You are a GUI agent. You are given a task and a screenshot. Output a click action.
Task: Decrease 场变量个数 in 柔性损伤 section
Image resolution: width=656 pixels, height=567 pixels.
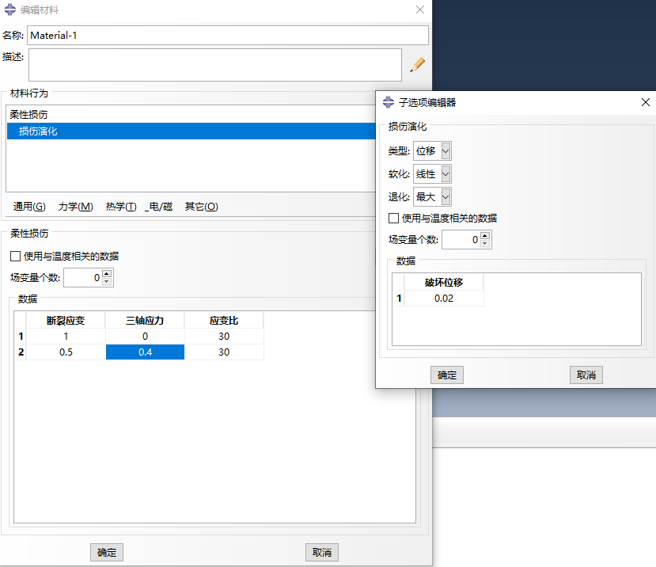(107, 281)
